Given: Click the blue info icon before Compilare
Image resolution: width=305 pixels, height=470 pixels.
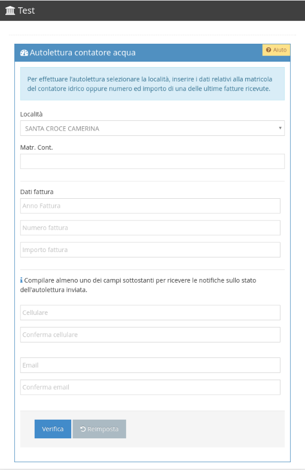Looking at the screenshot, I should 22,280.
